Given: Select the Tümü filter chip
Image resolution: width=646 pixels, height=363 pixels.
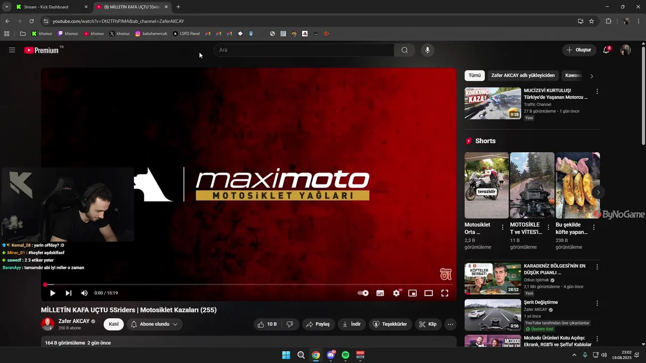Looking at the screenshot, I should 474,76.
